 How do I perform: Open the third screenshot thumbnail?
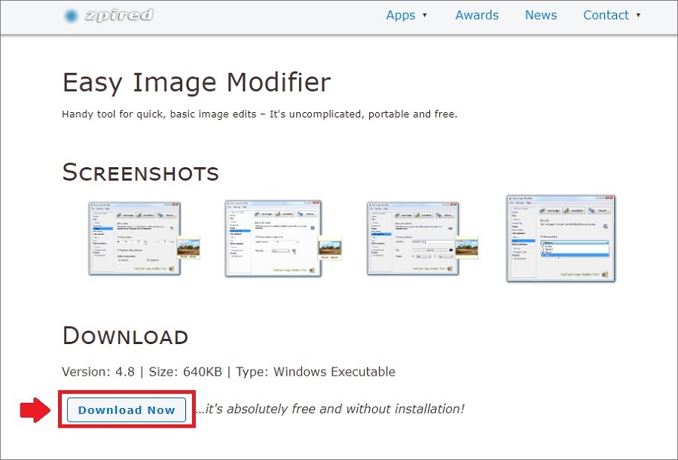(x=423, y=238)
